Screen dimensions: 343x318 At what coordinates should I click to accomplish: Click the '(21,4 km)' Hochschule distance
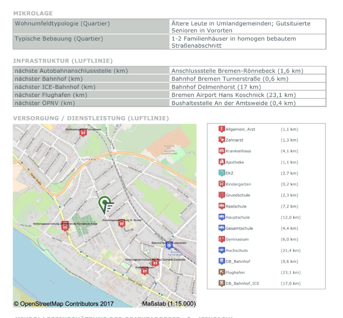pyautogui.click(x=291, y=250)
